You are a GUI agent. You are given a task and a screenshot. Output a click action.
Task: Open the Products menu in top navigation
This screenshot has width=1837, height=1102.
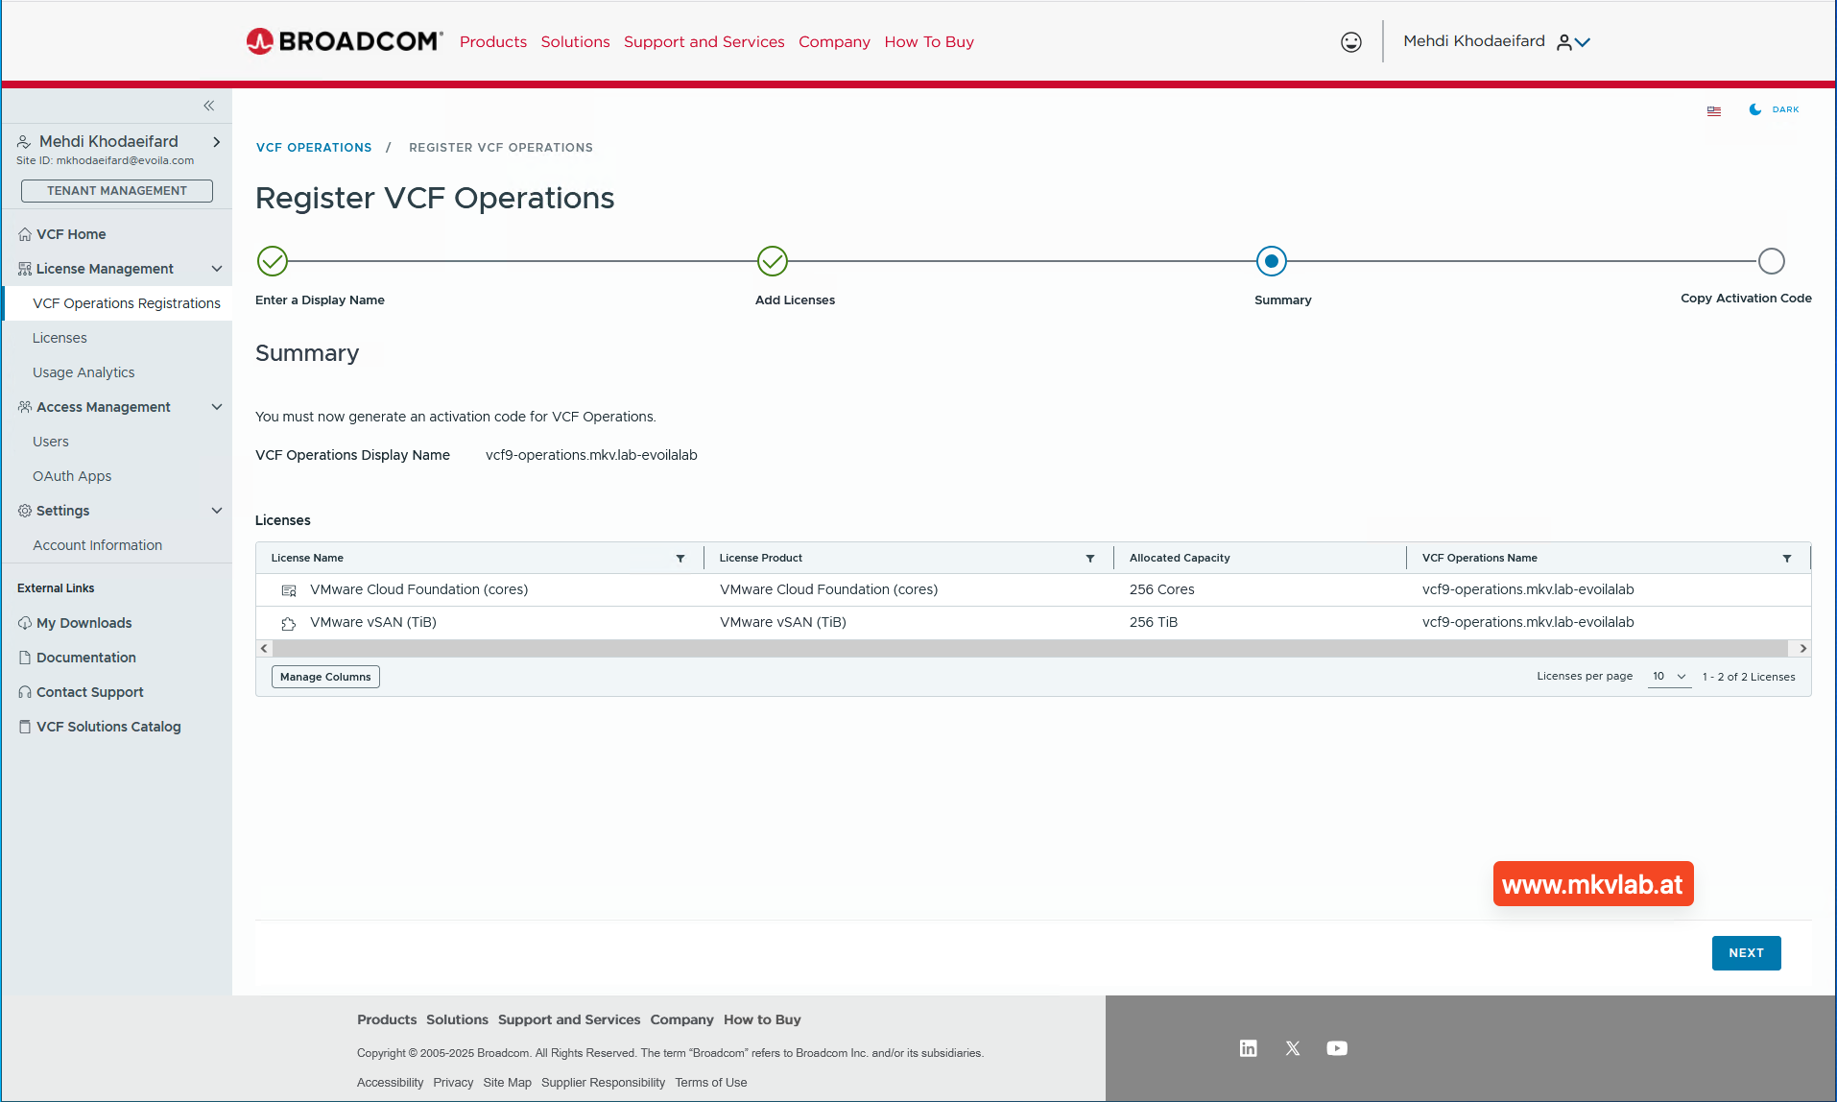[492, 42]
